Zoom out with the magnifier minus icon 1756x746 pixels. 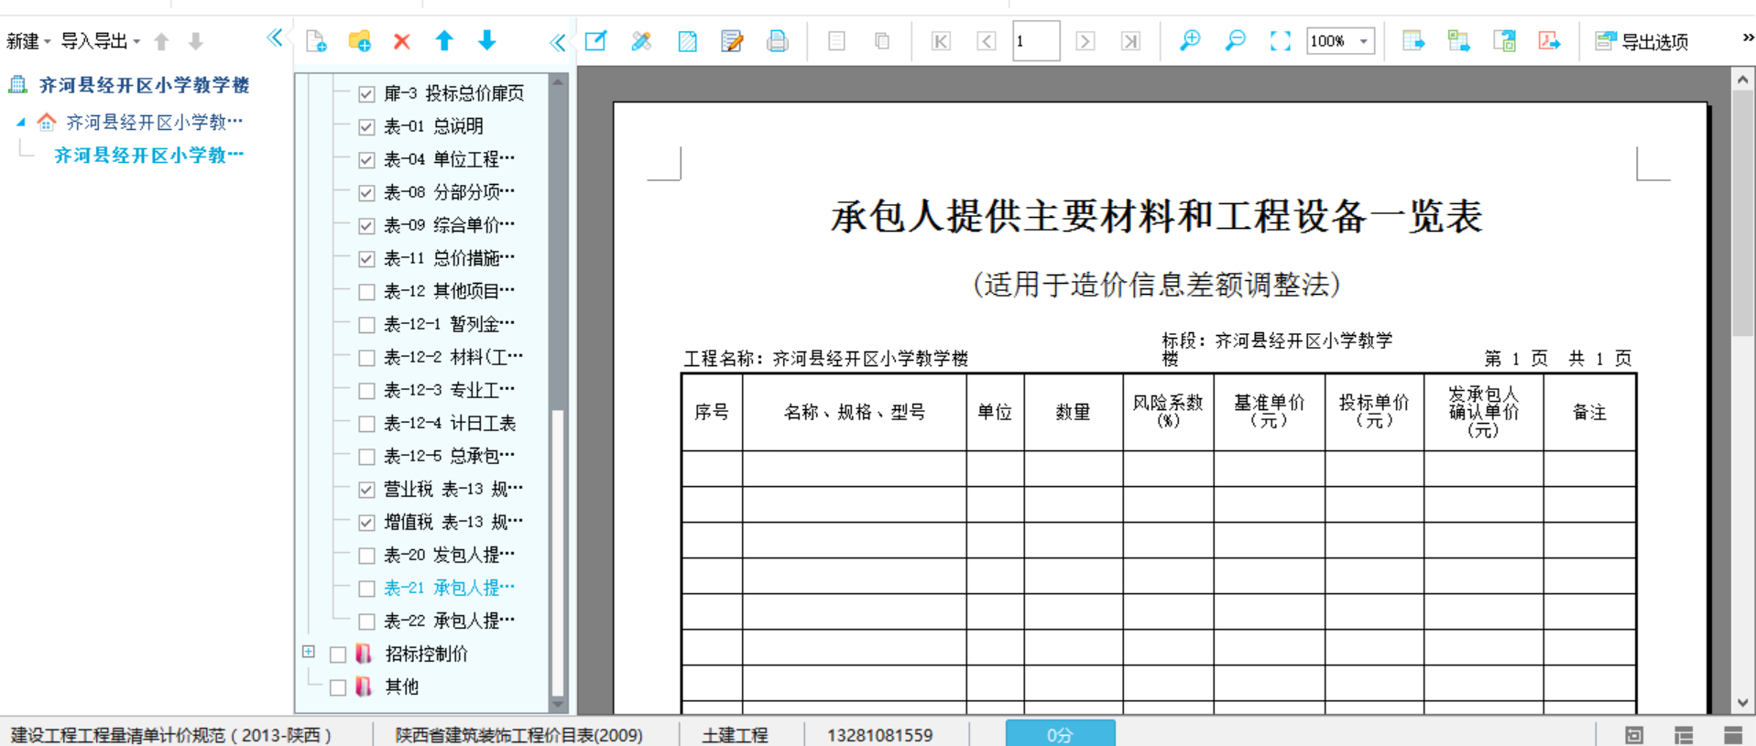click(x=1235, y=40)
